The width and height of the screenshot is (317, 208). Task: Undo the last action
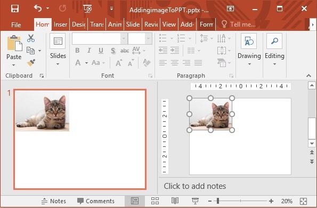tap(38, 9)
